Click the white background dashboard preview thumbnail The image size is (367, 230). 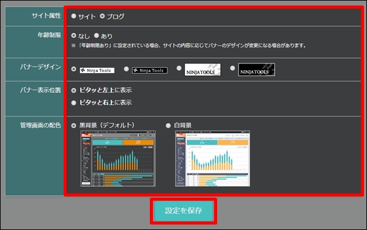click(212, 159)
